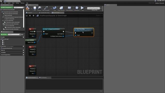This screenshot has width=165, height=93.
Task: Click the As Replay Game Instance output pin
Action: point(63,36)
